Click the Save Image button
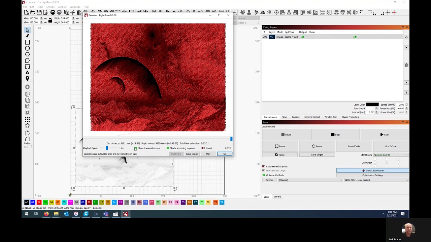The image size is (431, 242). [x=192, y=154]
